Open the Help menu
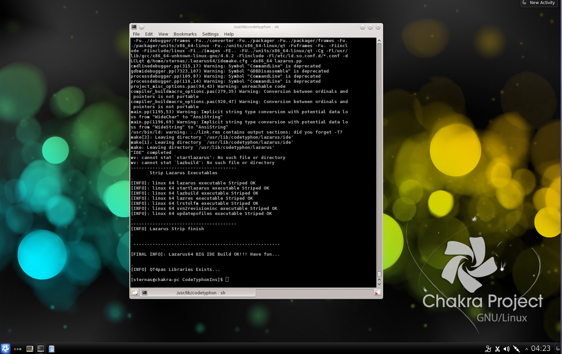The image size is (562, 354). click(229, 34)
